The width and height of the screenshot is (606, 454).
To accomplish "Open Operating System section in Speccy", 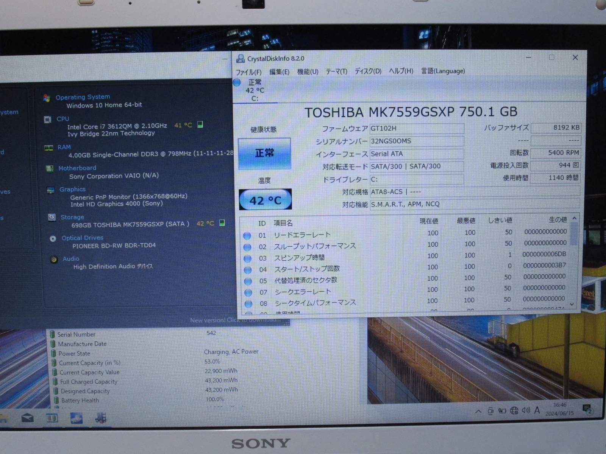I will [83, 97].
